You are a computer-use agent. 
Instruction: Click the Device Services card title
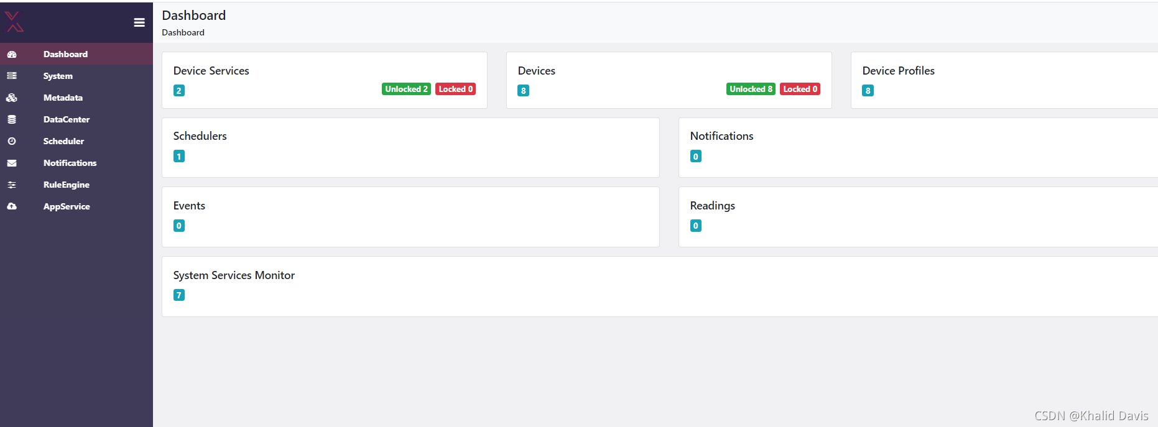click(211, 71)
